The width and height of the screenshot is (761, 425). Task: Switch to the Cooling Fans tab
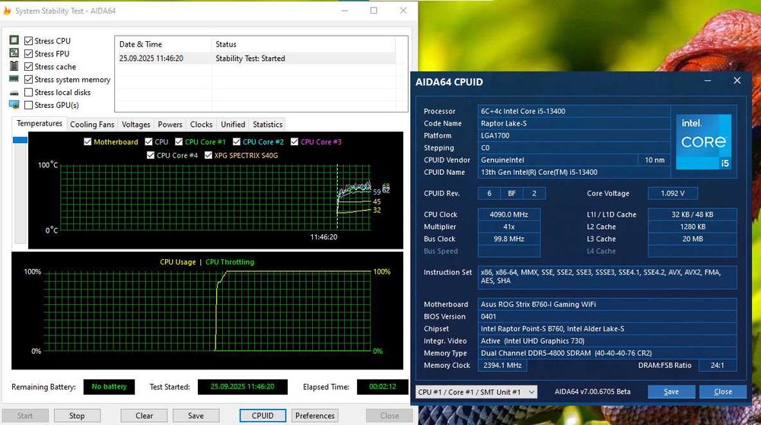tap(92, 125)
